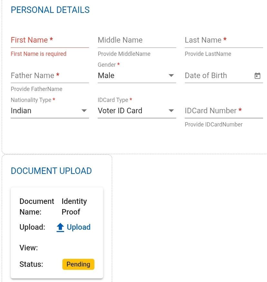Click the Pending status badge
This screenshot has width=267, height=282.
point(78,264)
